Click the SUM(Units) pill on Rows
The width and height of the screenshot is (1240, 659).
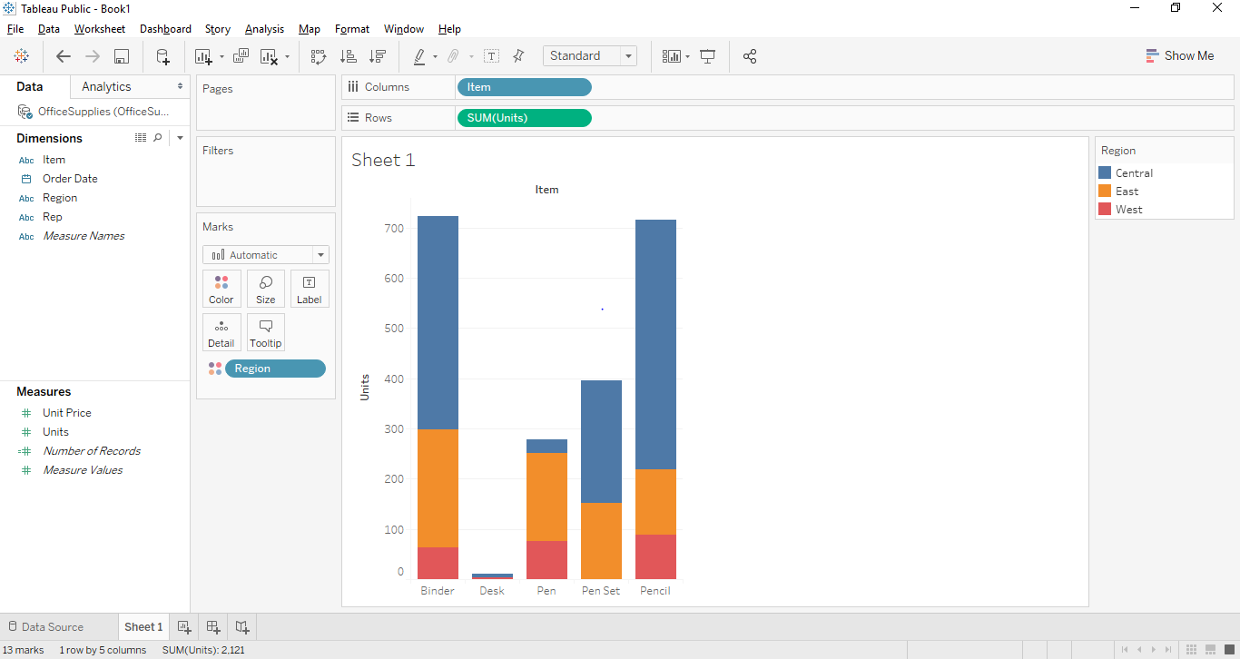pos(525,118)
